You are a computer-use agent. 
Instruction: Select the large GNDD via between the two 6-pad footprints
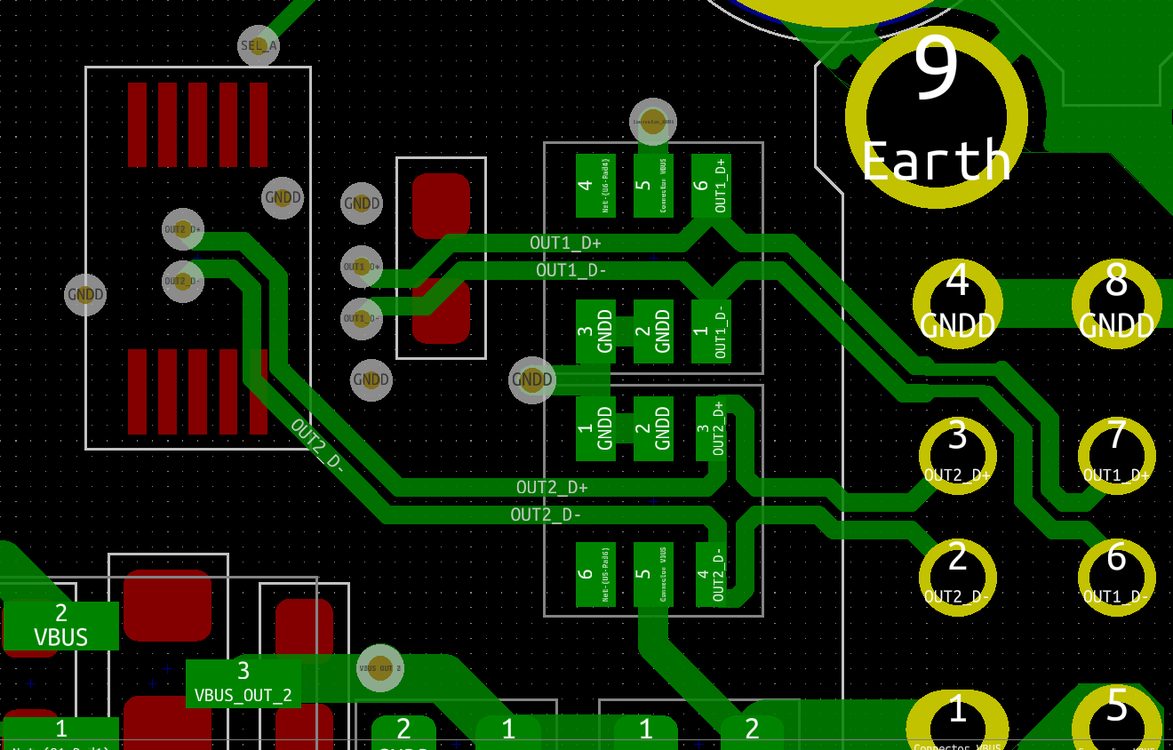[x=532, y=380]
